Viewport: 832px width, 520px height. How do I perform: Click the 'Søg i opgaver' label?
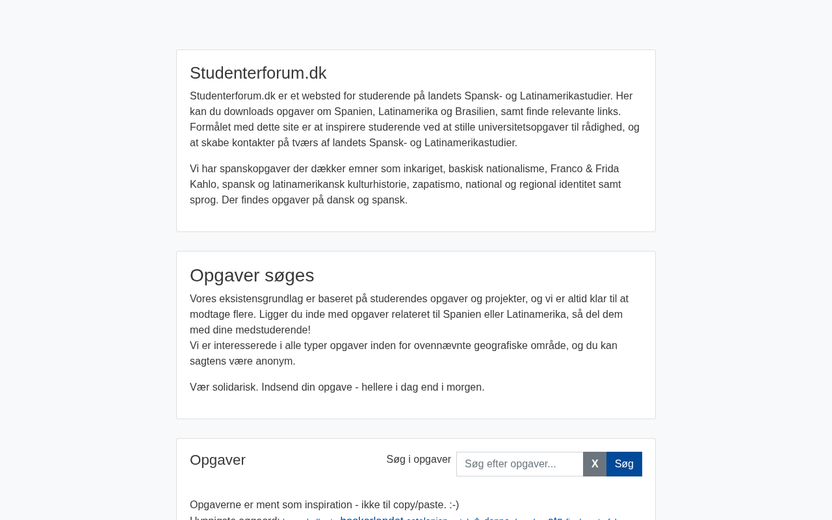(x=419, y=460)
